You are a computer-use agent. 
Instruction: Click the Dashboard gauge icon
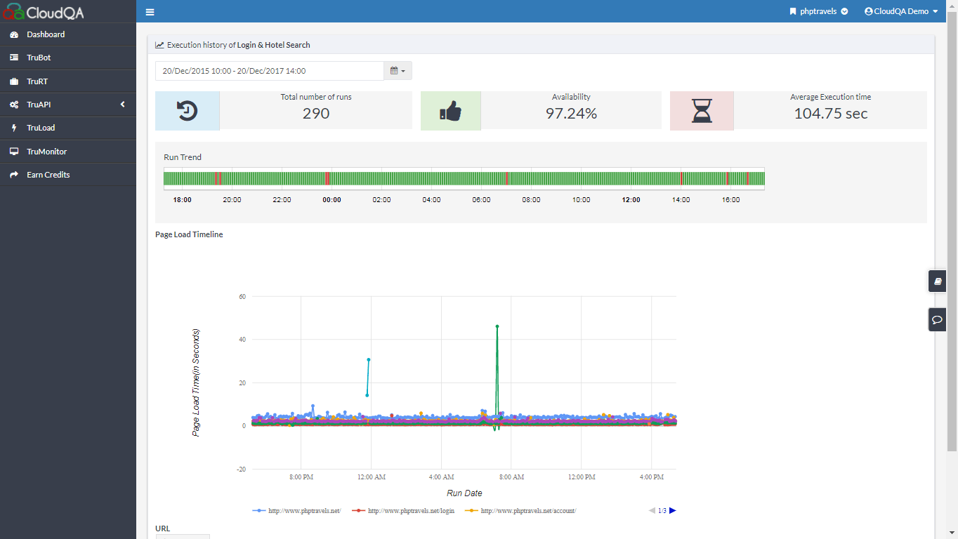(x=14, y=34)
